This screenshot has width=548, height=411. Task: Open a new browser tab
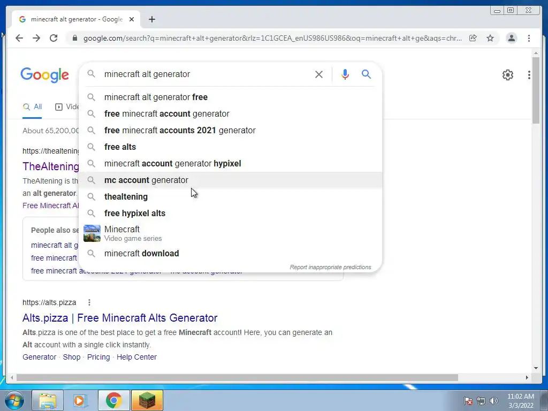pos(151,19)
